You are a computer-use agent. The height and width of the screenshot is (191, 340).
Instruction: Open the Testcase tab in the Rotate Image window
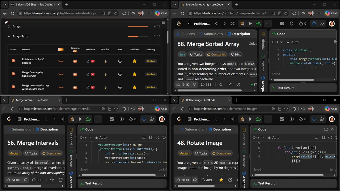(244, 158)
